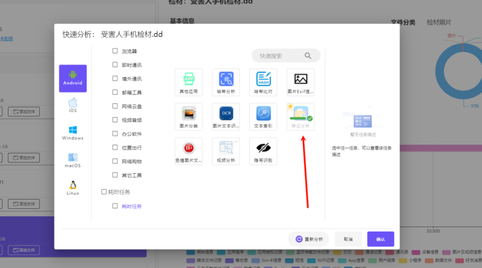The height and width of the screenshot is (268, 482).
Task: Check the purple 耗时任务 child checkbox
Action: point(115,206)
